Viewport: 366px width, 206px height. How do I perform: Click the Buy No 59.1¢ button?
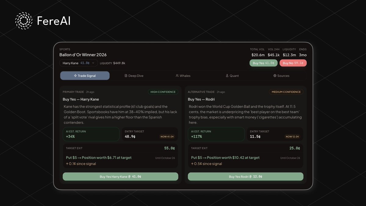pos(293,63)
